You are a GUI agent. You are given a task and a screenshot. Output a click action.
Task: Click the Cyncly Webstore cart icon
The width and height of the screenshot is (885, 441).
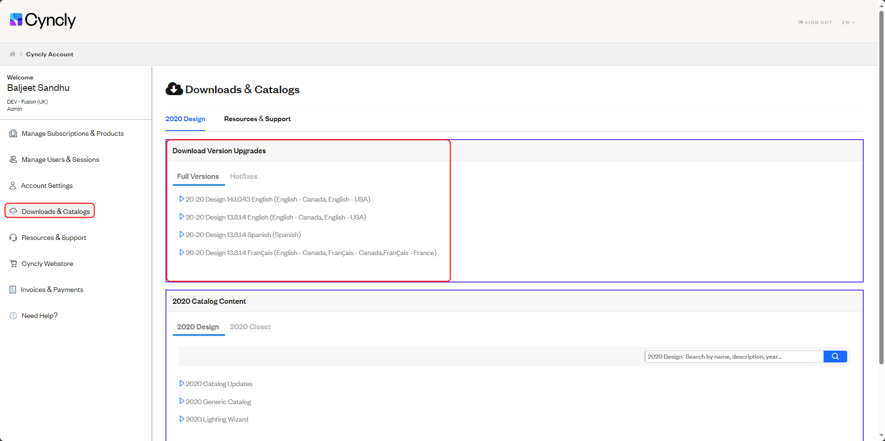point(13,264)
